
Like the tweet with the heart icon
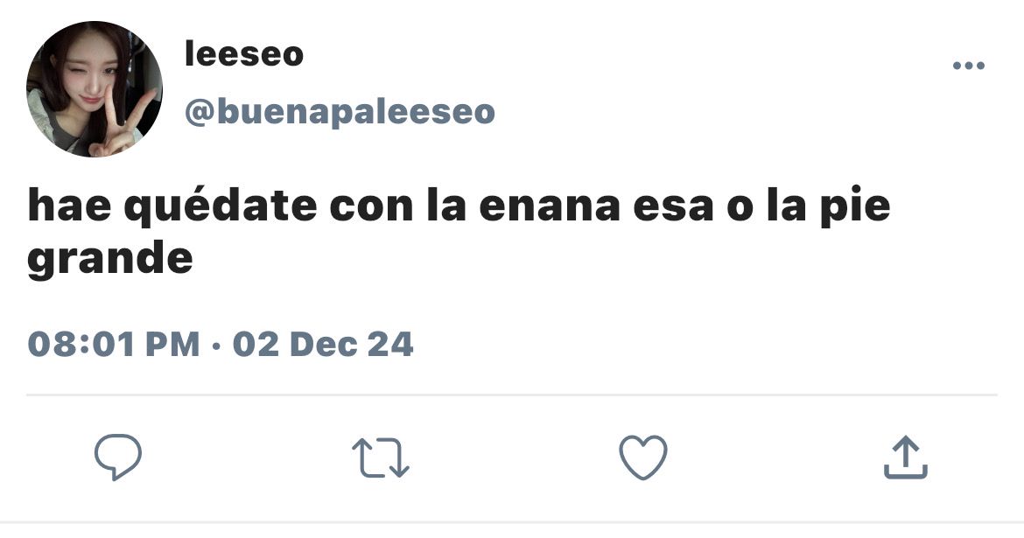click(x=643, y=457)
